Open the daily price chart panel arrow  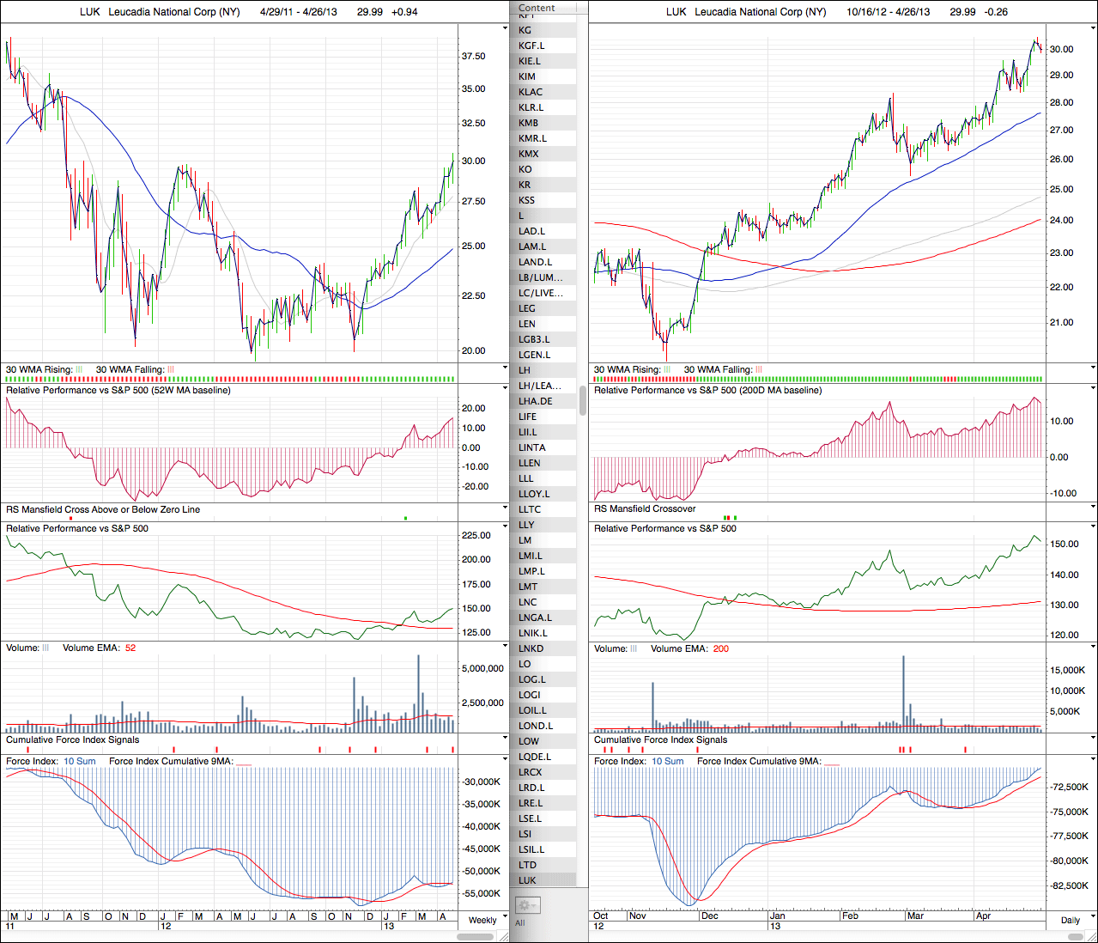tap(1093, 28)
